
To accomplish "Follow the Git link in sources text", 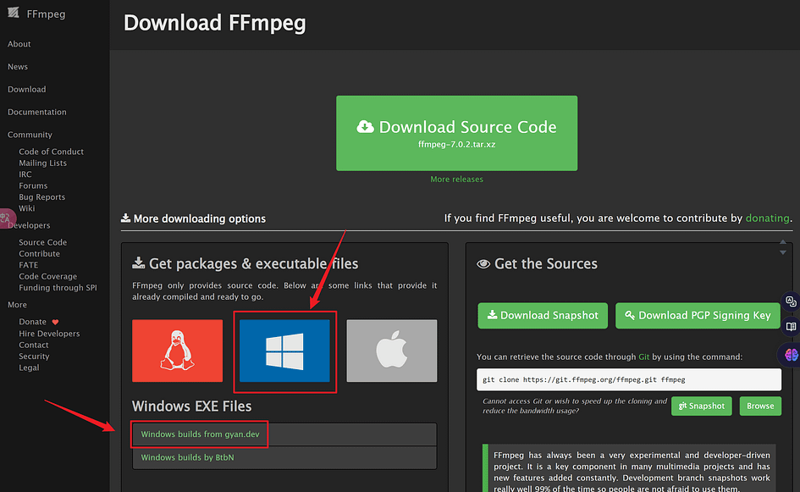I will tap(644, 357).
